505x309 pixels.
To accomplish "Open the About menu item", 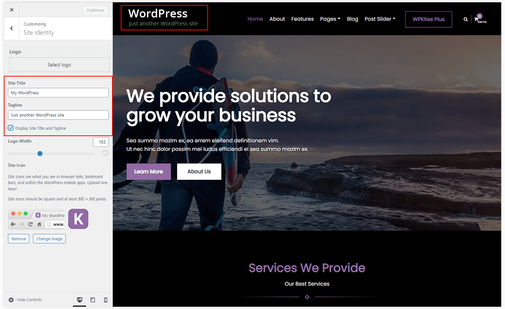I will pyautogui.click(x=277, y=19).
